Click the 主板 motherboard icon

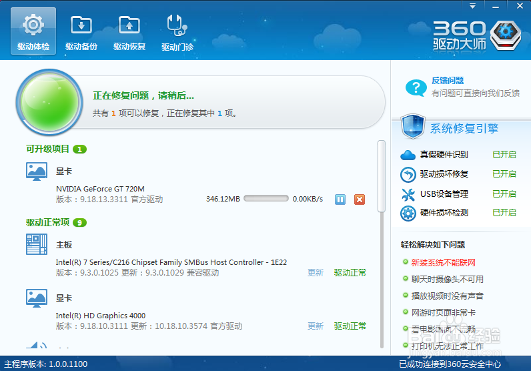[37, 244]
